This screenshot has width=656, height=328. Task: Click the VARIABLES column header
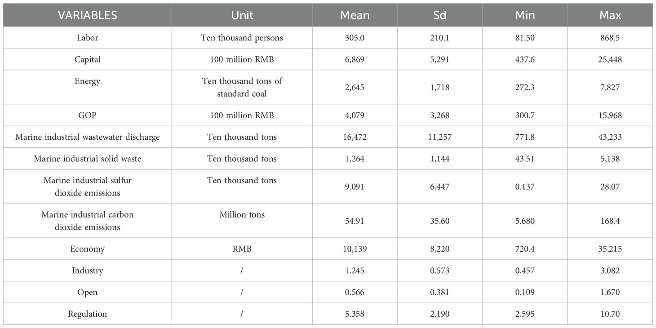[x=87, y=15]
